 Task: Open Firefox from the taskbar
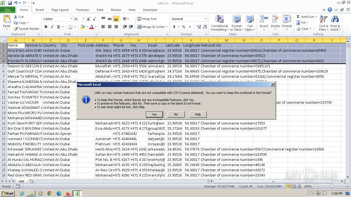(68, 193)
